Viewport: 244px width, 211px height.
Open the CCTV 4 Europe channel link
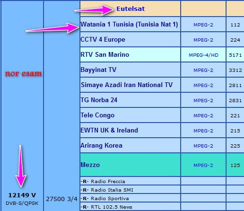(103, 39)
